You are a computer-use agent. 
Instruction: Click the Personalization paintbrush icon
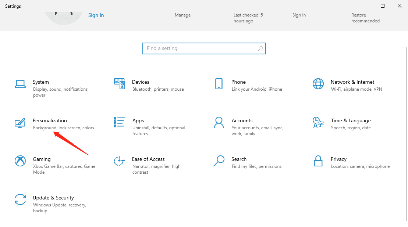pyautogui.click(x=20, y=123)
